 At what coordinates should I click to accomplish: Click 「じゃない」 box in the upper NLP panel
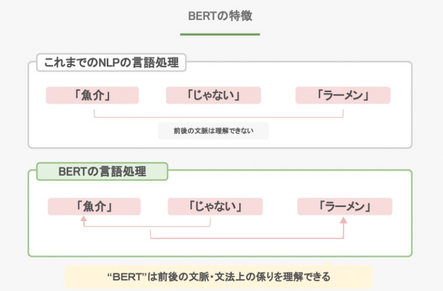(213, 95)
